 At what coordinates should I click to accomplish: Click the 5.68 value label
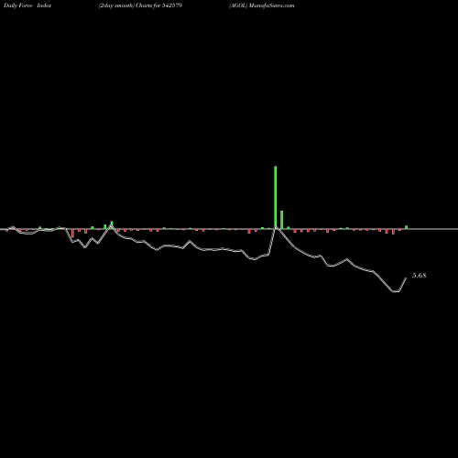tap(419, 276)
